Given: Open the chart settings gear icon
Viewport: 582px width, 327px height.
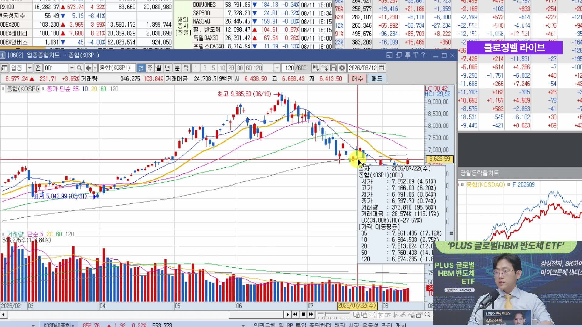Looking at the screenshot, I should pos(342,68).
